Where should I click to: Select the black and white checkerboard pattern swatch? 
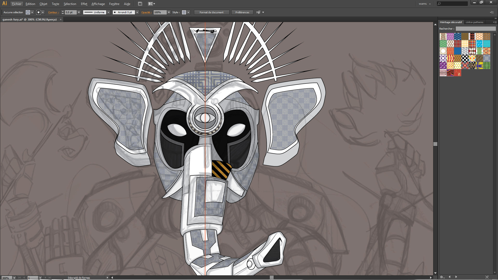[x=465, y=58]
